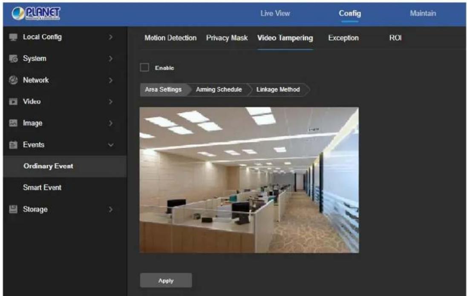The height and width of the screenshot is (296, 467).
Task: Click the Image picture icon in sidebar
Action: click(x=13, y=123)
